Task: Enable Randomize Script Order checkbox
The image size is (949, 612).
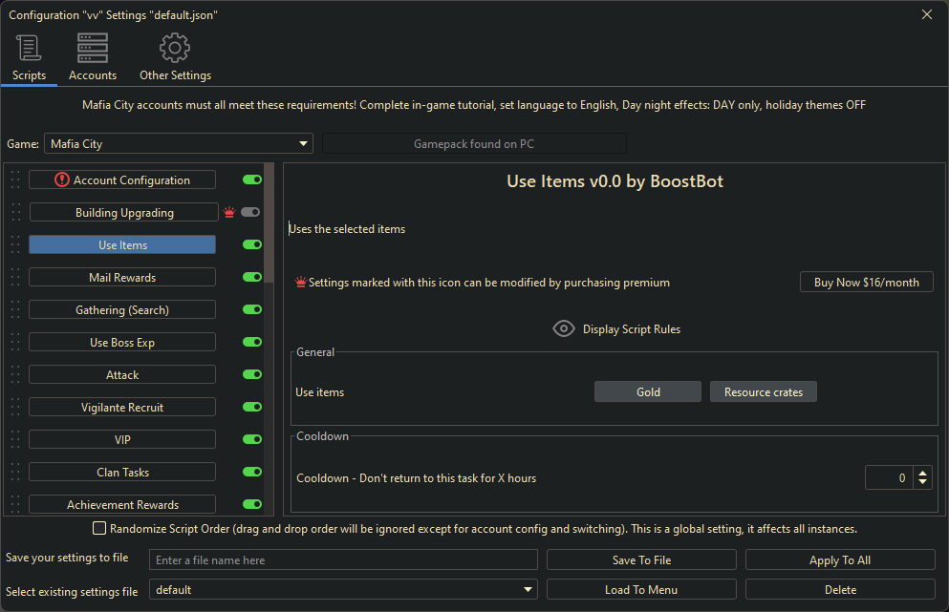Action: (x=99, y=528)
